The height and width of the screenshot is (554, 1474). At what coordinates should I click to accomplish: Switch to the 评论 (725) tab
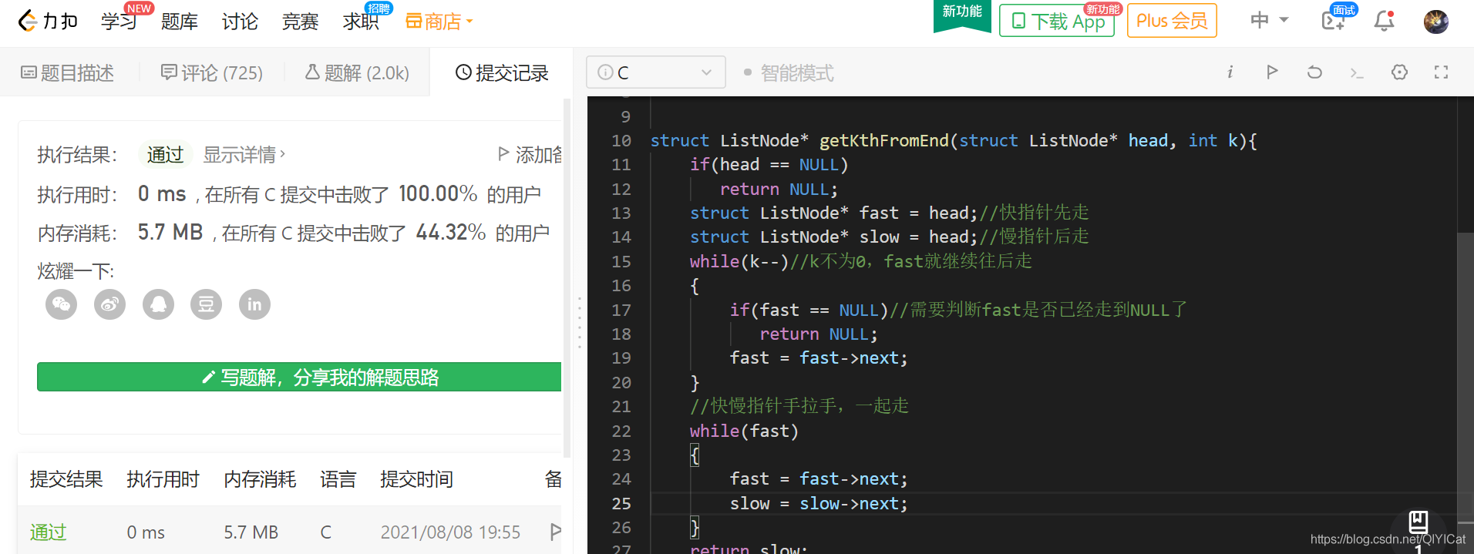coord(212,73)
